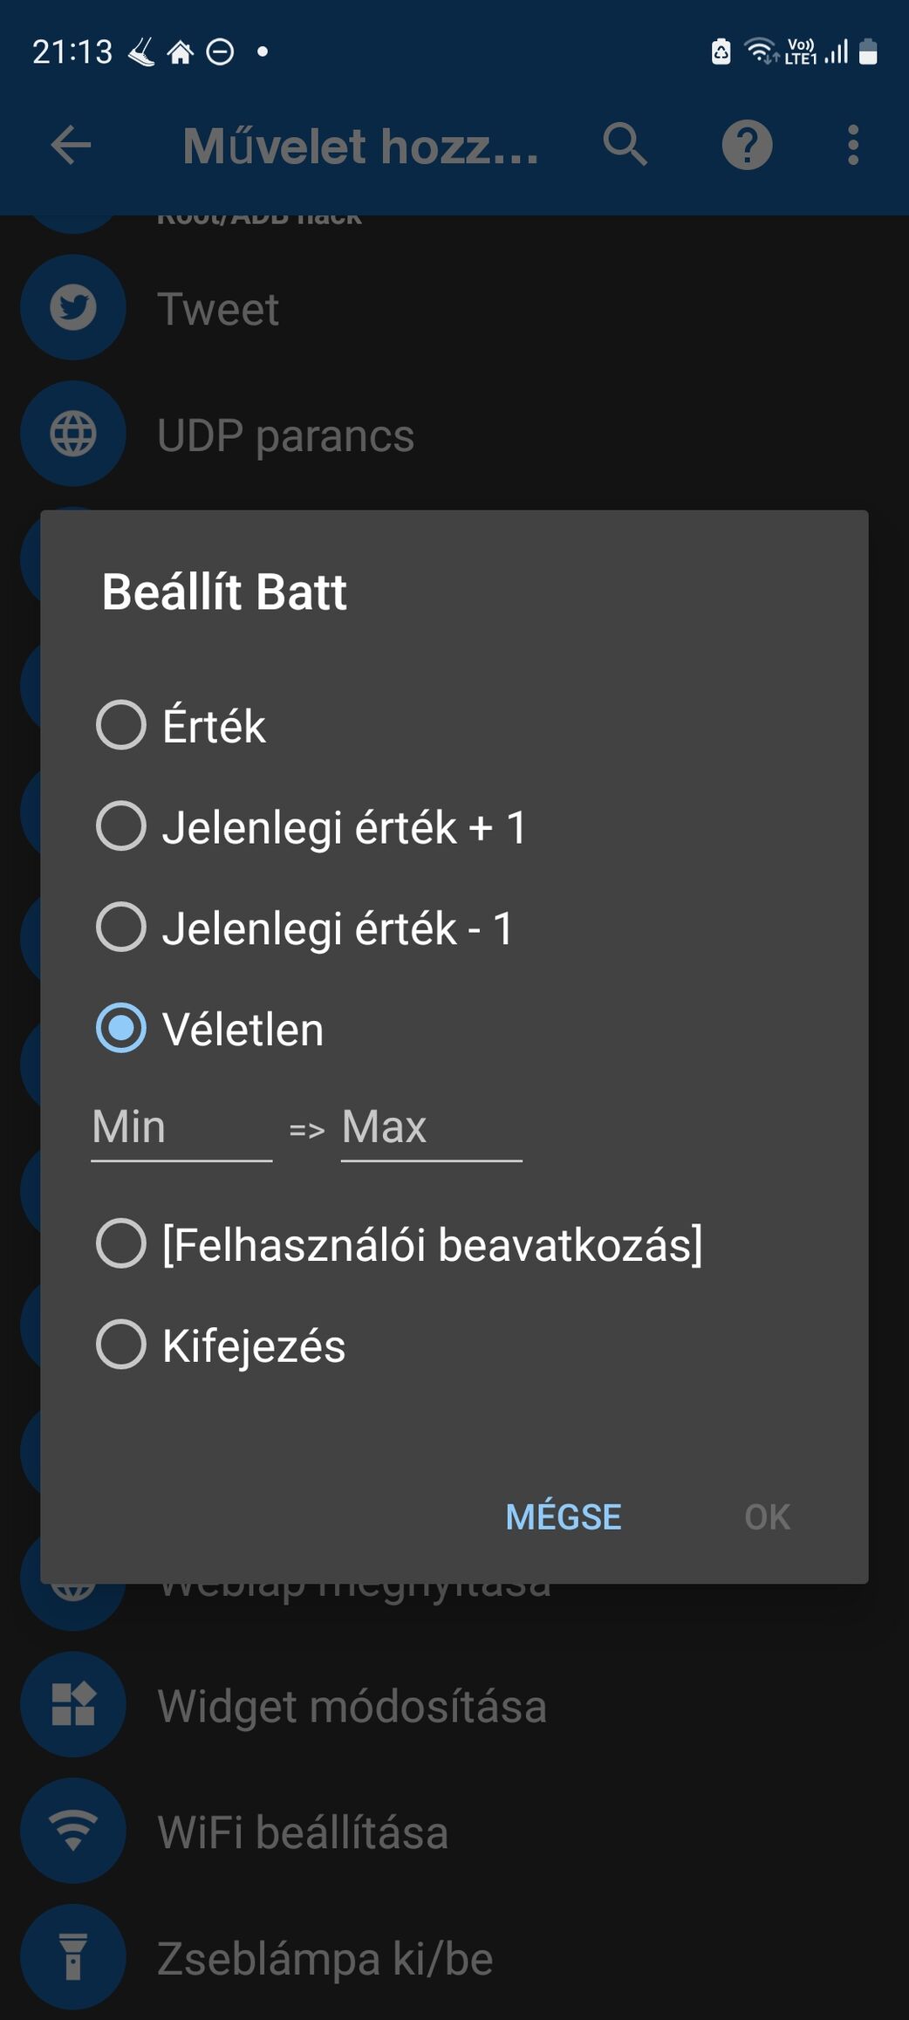Screen dimensions: 909x2020
Task: Select the Kifejezés radio option
Action: click(x=221, y=1344)
